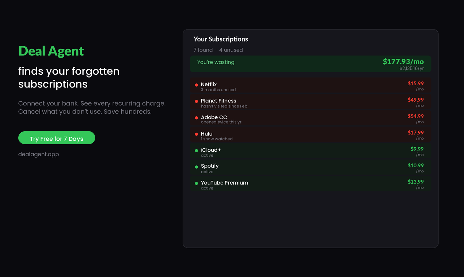Select the red indicator for Adobe CC
This screenshot has height=277, width=464.
pyautogui.click(x=197, y=118)
